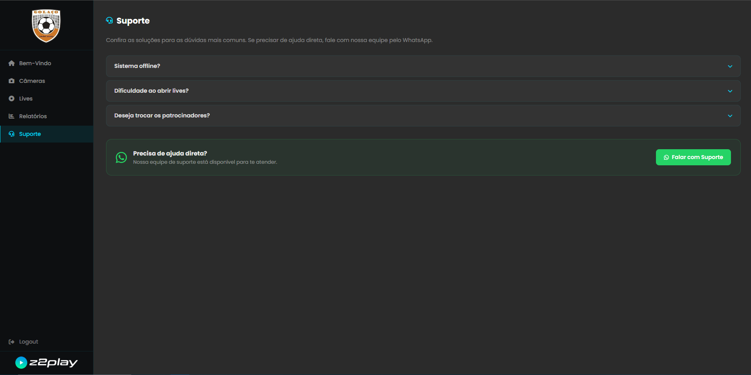This screenshot has width=751, height=375.
Task: Open the Câmeras menu item
Action: pos(32,81)
